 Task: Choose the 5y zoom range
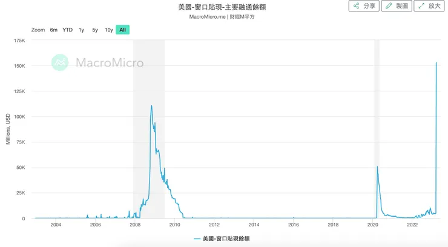click(x=95, y=30)
